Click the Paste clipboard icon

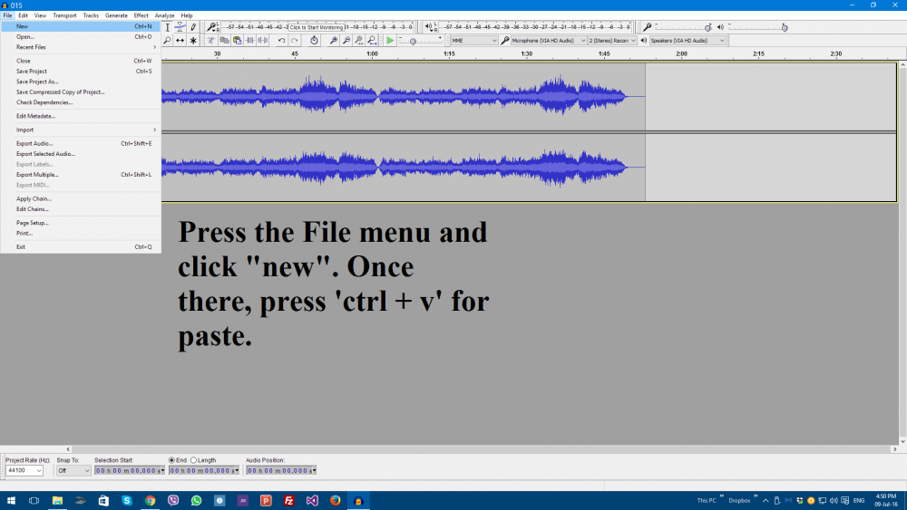coord(237,41)
